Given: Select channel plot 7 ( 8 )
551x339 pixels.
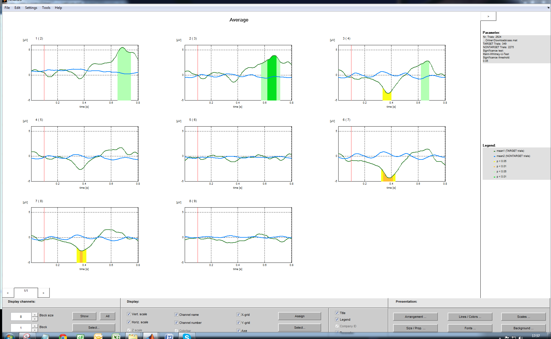Looking at the screenshot, I should click(85, 235).
